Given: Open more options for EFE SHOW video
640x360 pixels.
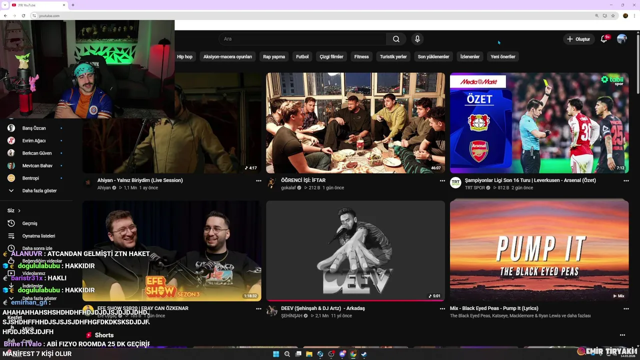Looking at the screenshot, I should tap(258, 308).
